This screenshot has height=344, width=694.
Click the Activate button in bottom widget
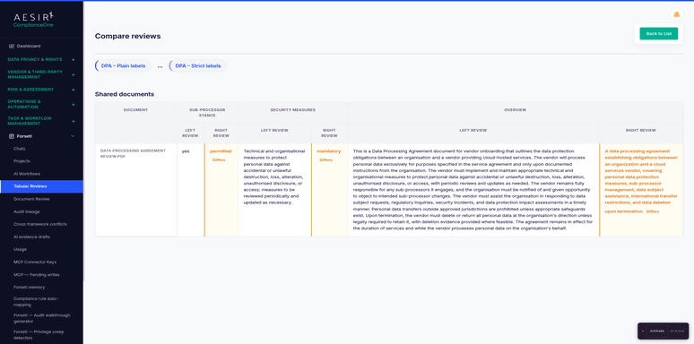(x=657, y=331)
